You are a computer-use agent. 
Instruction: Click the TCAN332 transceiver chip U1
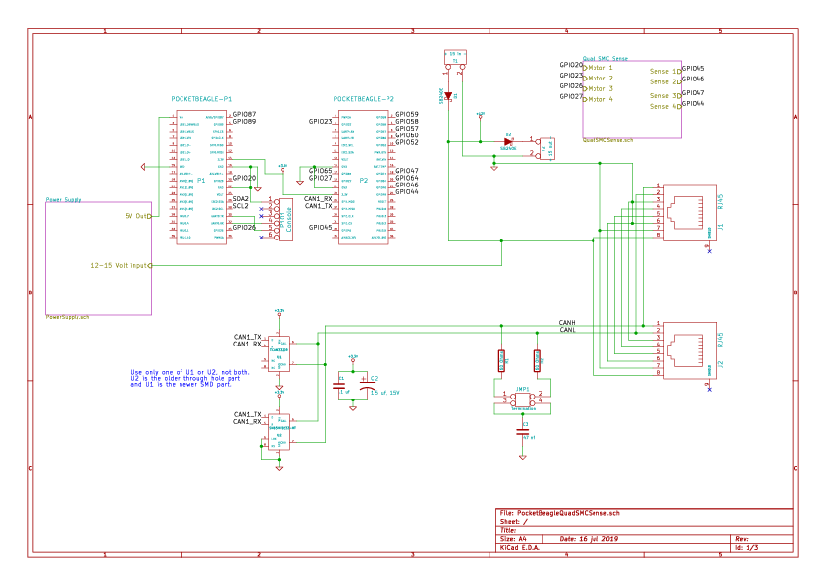(280, 353)
